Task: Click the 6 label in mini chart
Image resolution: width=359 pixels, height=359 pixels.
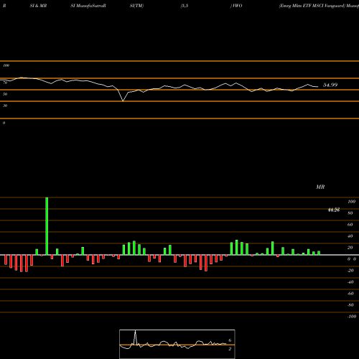Action: pos(230,340)
